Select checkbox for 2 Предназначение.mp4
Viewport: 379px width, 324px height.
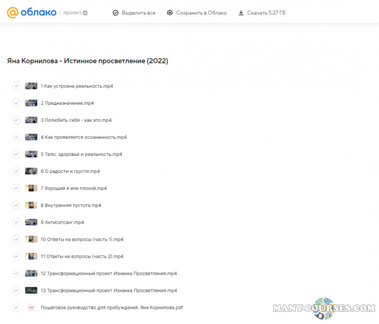(16, 103)
